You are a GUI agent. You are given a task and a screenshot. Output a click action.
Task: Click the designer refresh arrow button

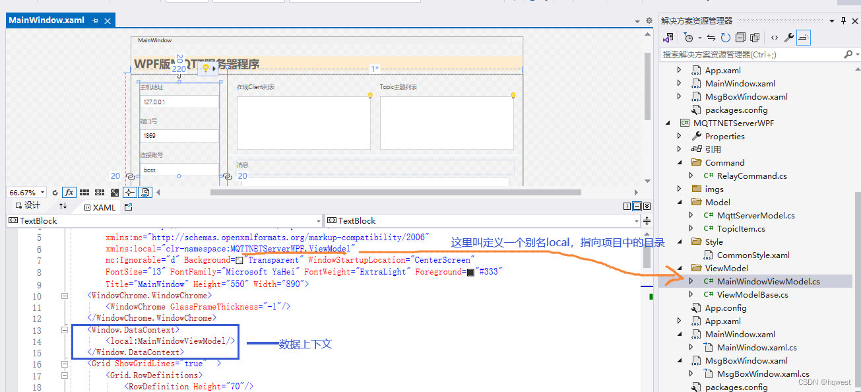(55, 192)
